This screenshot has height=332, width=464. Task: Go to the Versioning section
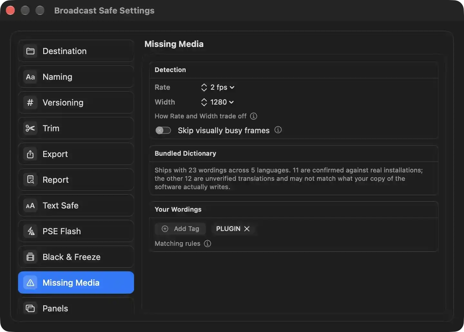pos(76,103)
